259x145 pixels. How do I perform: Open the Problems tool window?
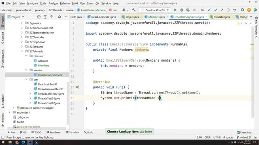pos(53,132)
